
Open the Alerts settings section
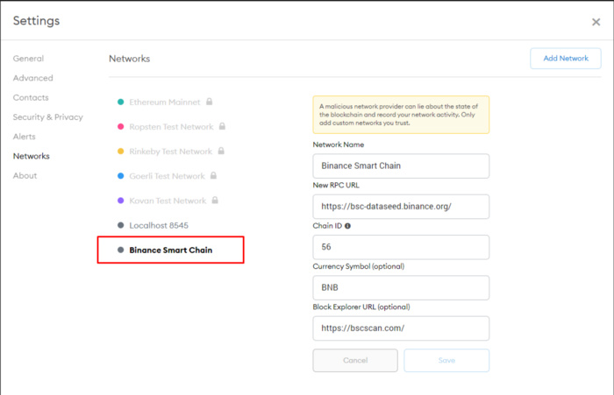coord(25,137)
